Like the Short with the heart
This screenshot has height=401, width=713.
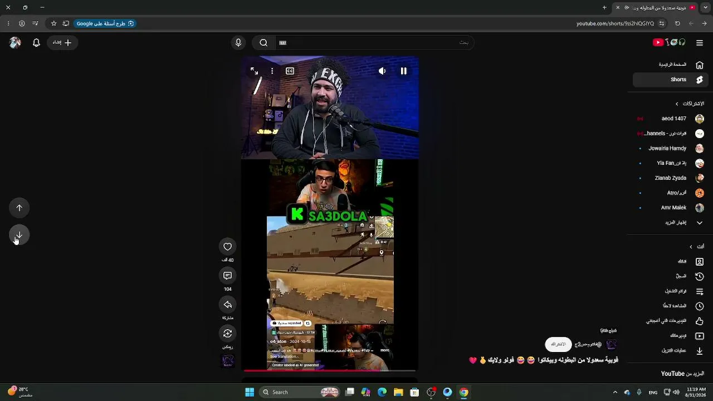click(228, 247)
